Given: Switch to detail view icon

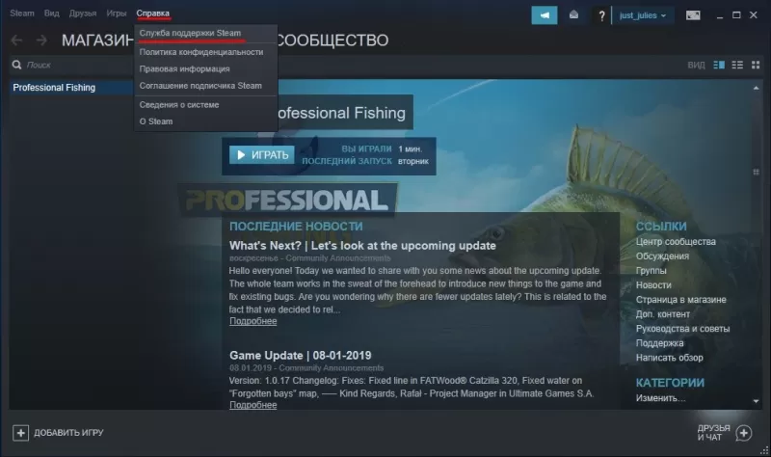Looking at the screenshot, I should point(719,65).
